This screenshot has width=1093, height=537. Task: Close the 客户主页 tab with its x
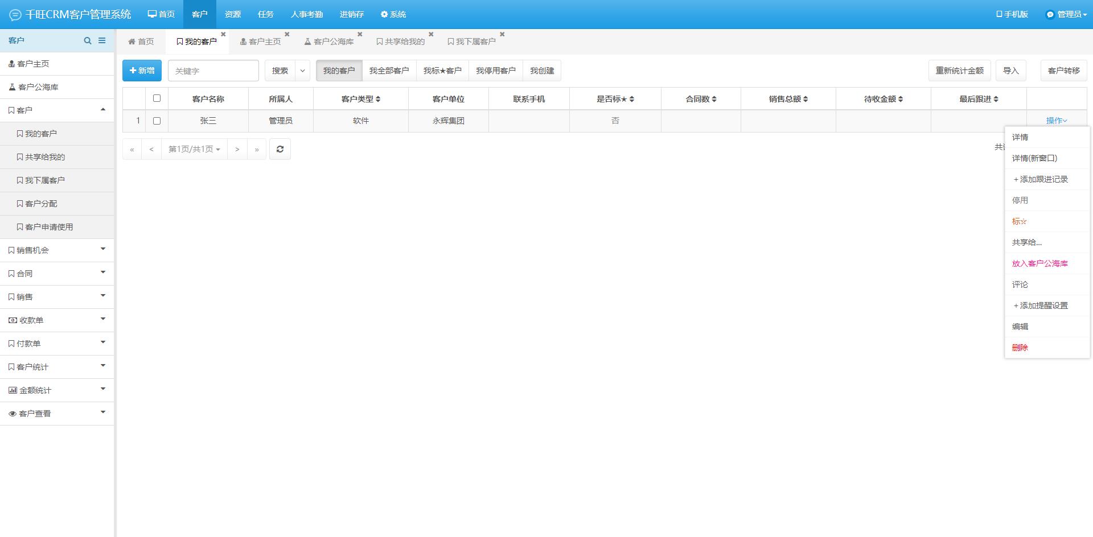[x=287, y=34]
